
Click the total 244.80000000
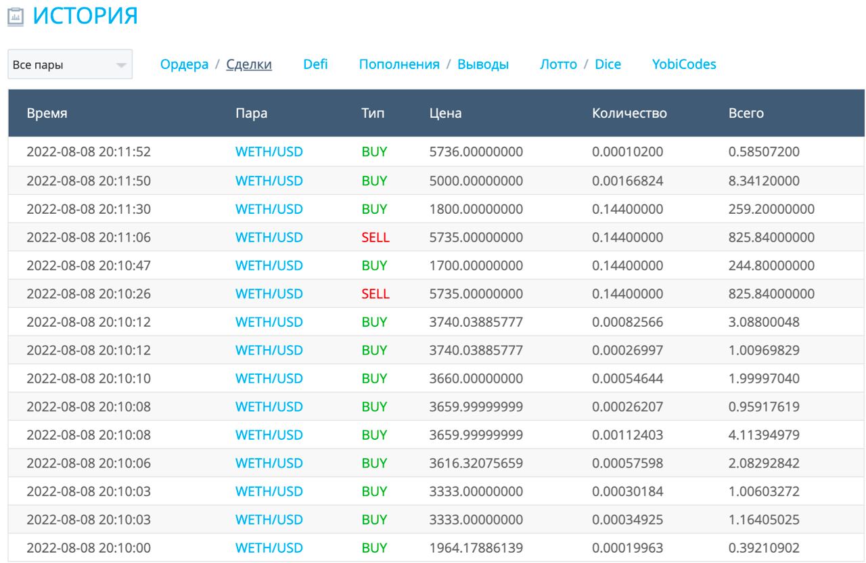coord(771,265)
